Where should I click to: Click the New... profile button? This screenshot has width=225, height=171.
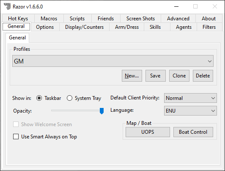[x=132, y=76]
